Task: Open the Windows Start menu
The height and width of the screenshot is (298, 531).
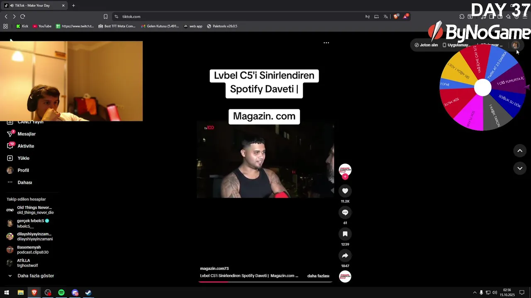Action: coord(7,293)
